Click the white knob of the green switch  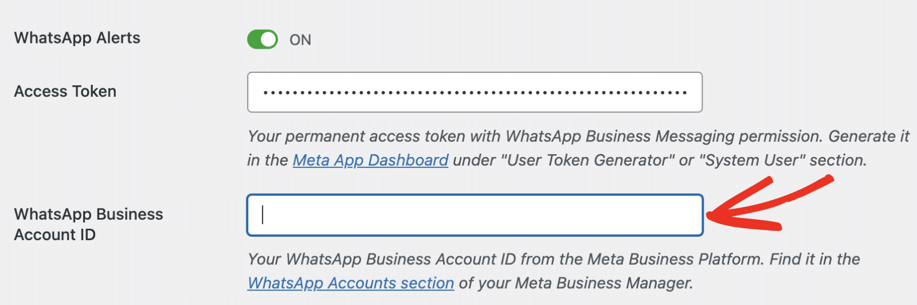coord(268,40)
